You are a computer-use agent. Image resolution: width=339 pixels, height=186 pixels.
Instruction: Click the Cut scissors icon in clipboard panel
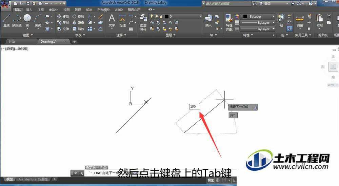(x=329, y=16)
